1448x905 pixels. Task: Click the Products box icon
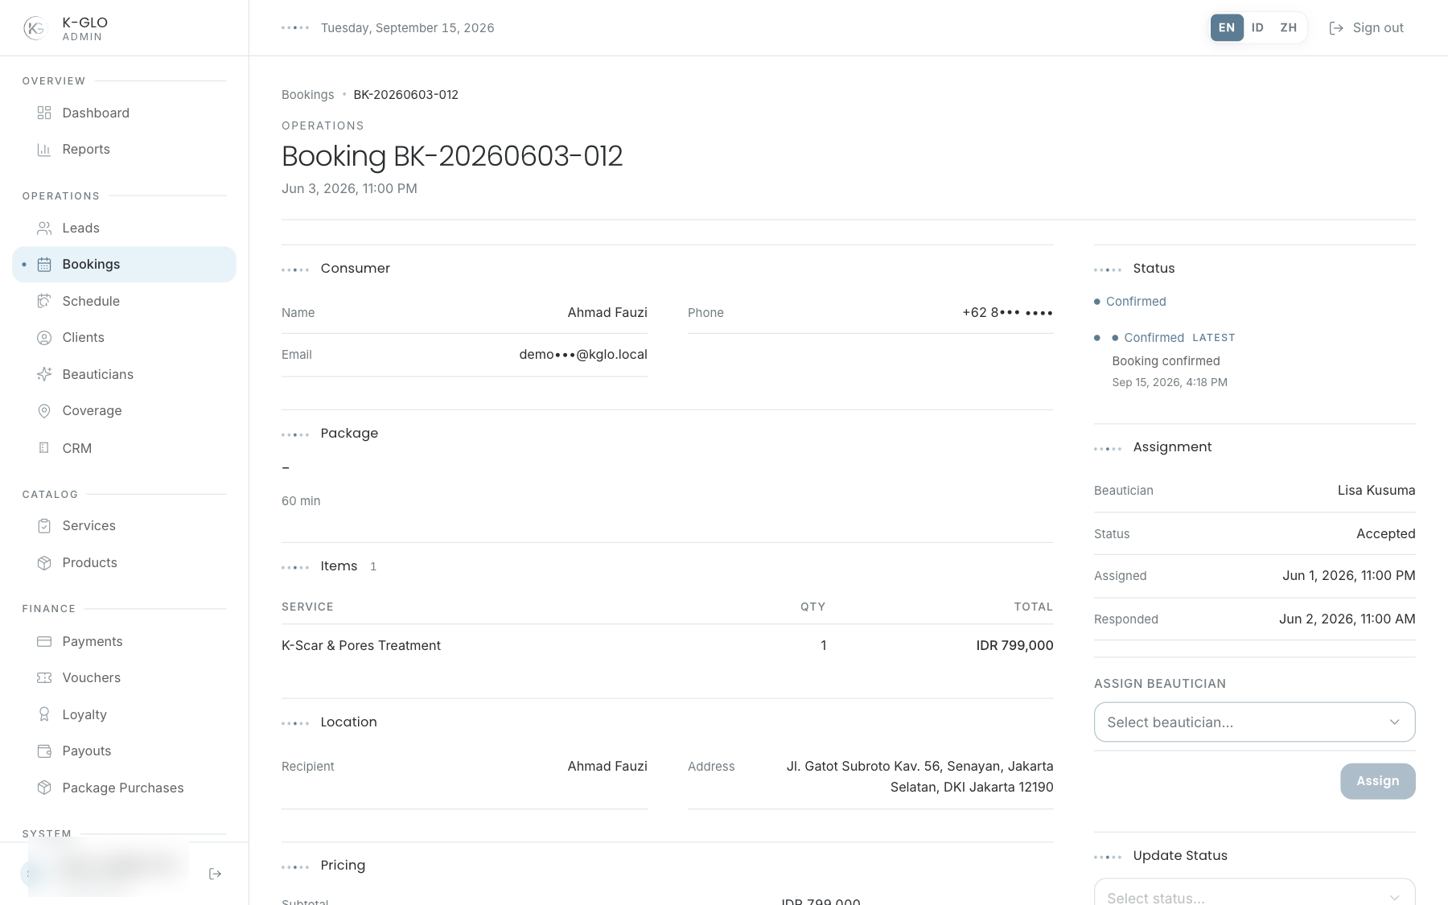[x=44, y=563]
